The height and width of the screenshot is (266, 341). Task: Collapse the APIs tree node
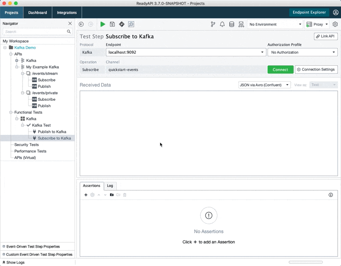[11, 54]
